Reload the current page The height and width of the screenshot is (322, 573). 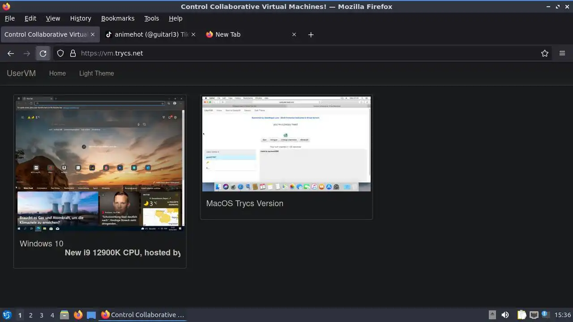43,53
